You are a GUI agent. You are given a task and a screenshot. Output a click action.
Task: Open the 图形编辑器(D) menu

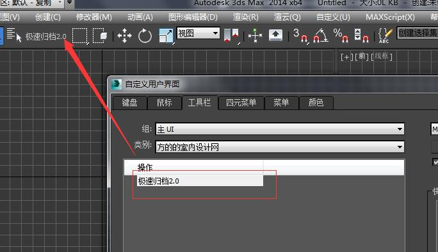coord(193,17)
